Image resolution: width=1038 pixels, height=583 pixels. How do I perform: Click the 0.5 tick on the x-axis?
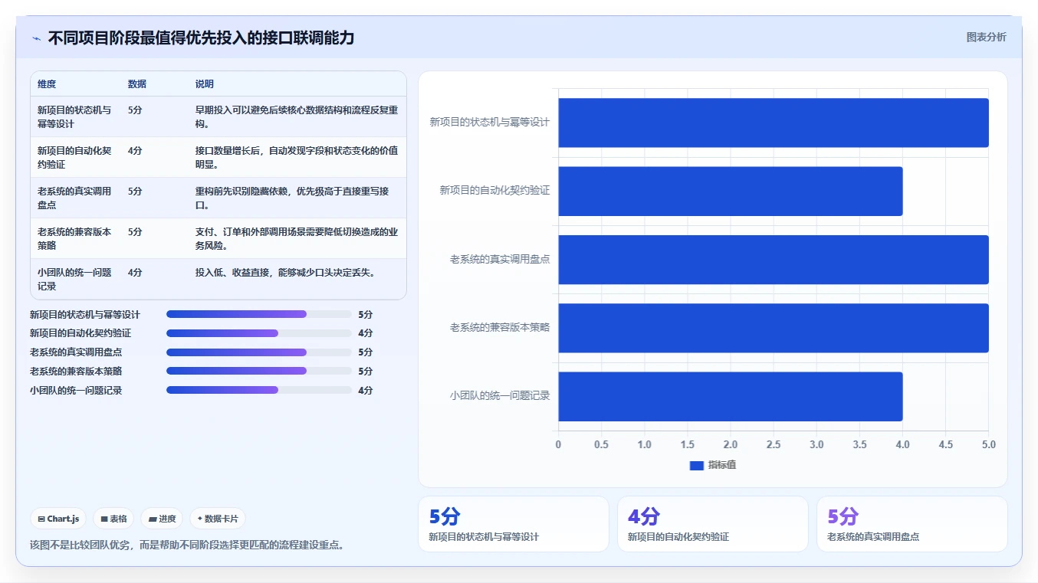click(x=601, y=444)
